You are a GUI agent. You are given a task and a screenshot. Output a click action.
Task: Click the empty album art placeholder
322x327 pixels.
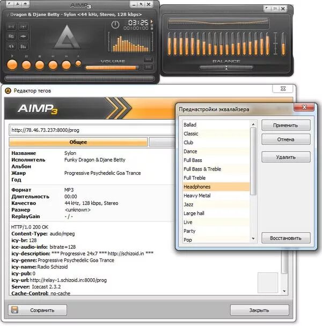pyautogui.click(x=268, y=283)
